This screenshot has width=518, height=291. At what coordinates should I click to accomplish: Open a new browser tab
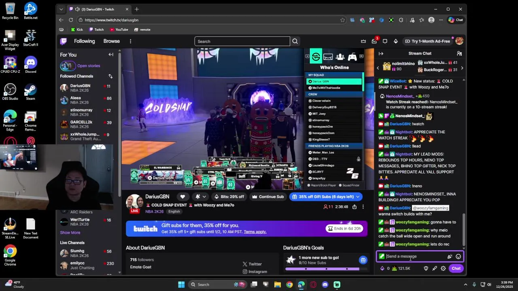[137, 9]
